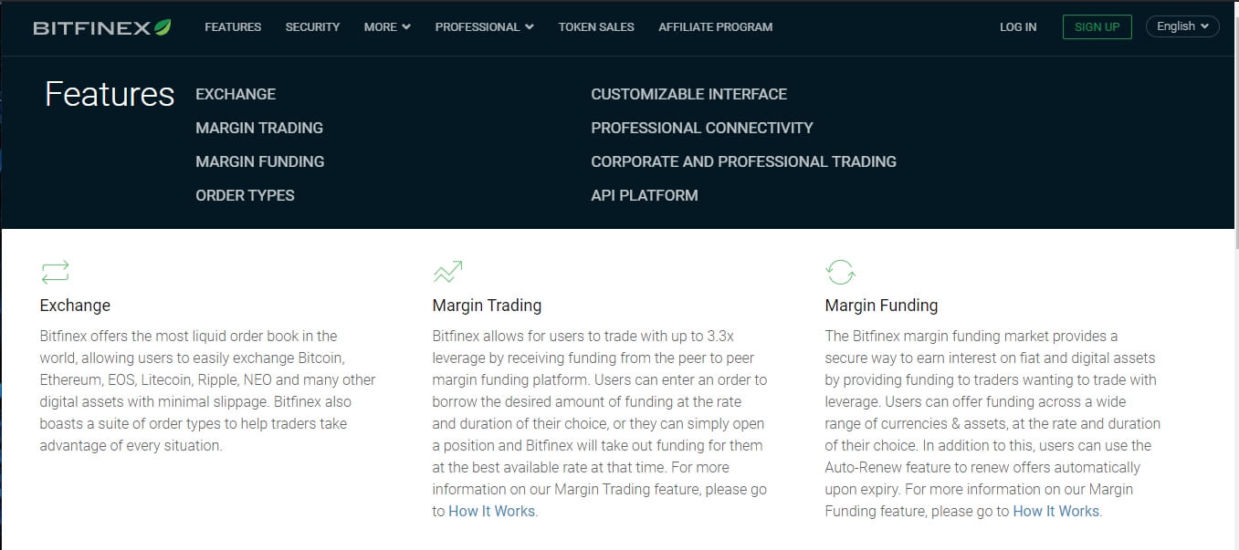Select ORDER TYPES in Features menu
Image resolution: width=1239 pixels, height=550 pixels.
(x=245, y=195)
